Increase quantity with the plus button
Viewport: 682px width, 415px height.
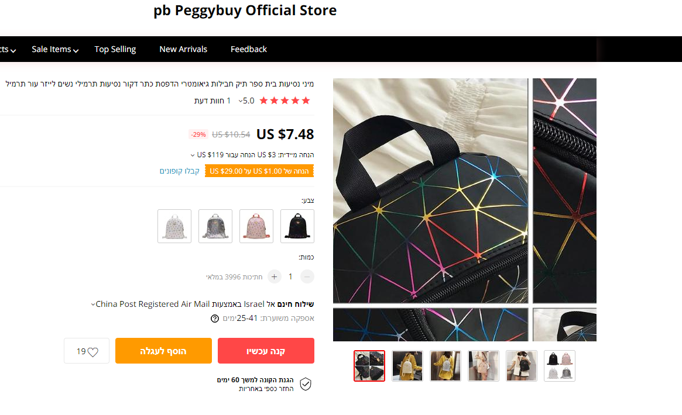point(275,276)
